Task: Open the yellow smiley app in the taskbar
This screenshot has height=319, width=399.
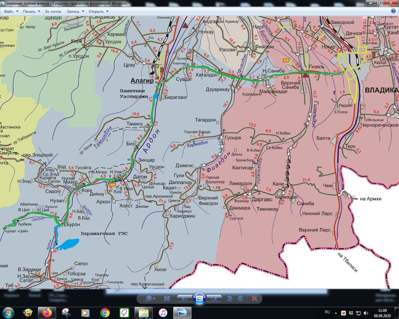Action: pyautogui.click(x=27, y=312)
